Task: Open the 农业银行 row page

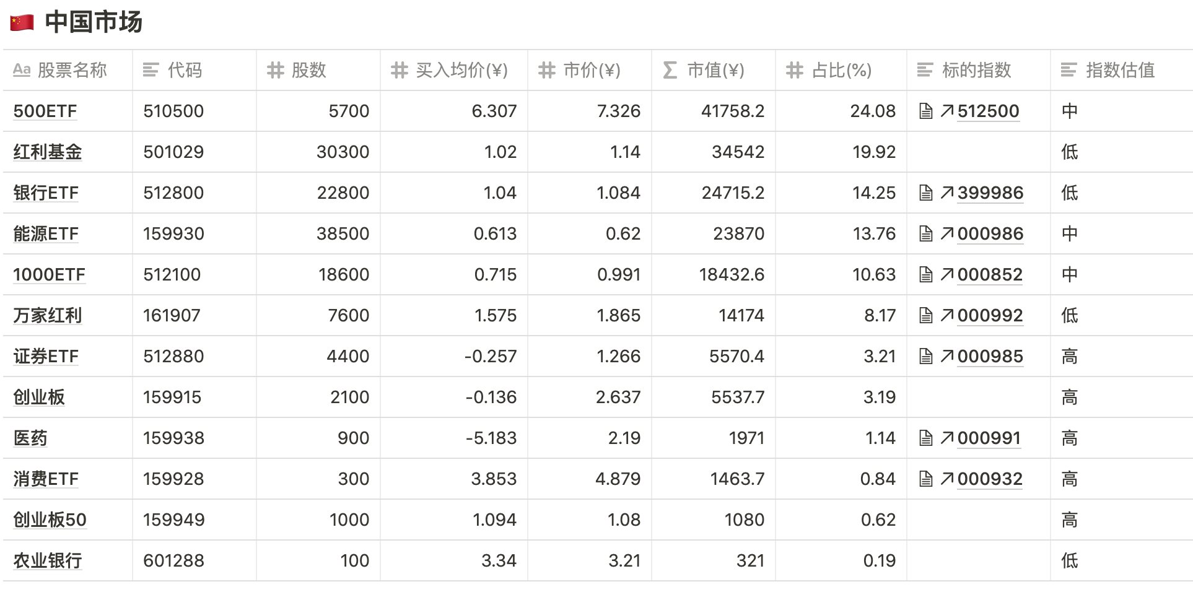Action: click(48, 561)
